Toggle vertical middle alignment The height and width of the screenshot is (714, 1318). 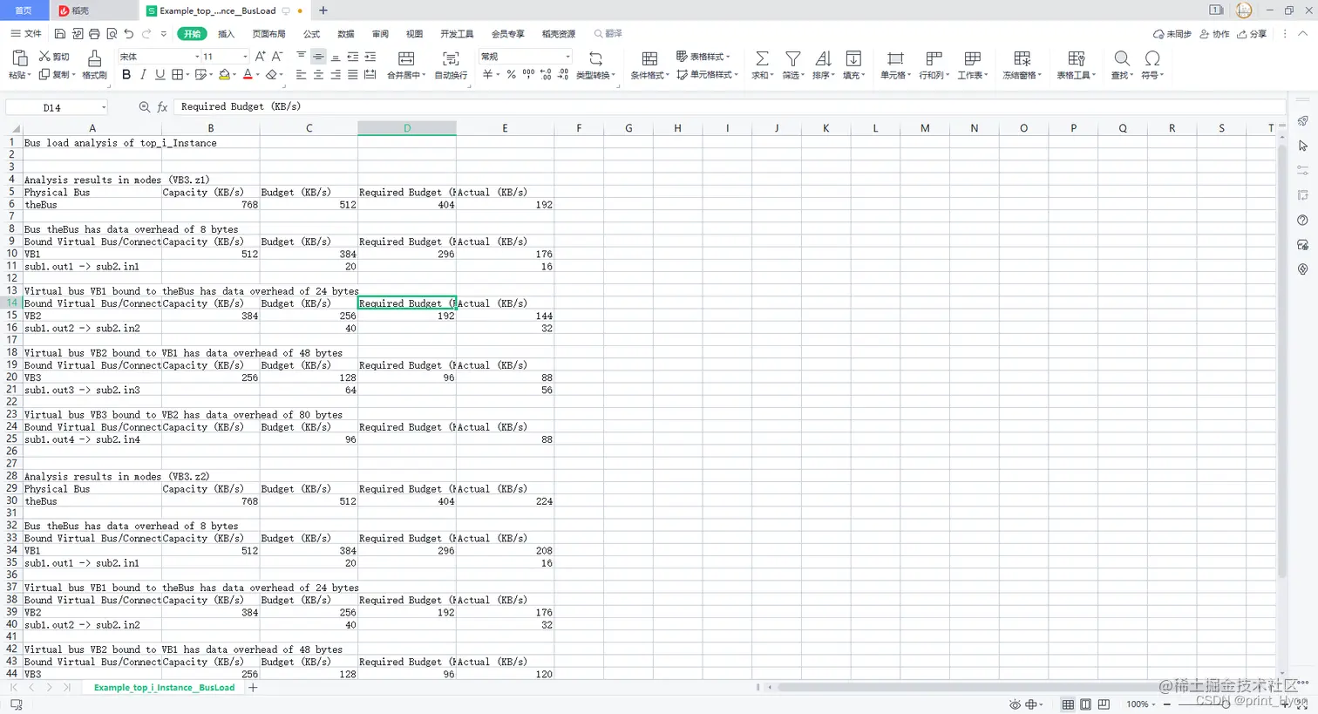point(318,57)
